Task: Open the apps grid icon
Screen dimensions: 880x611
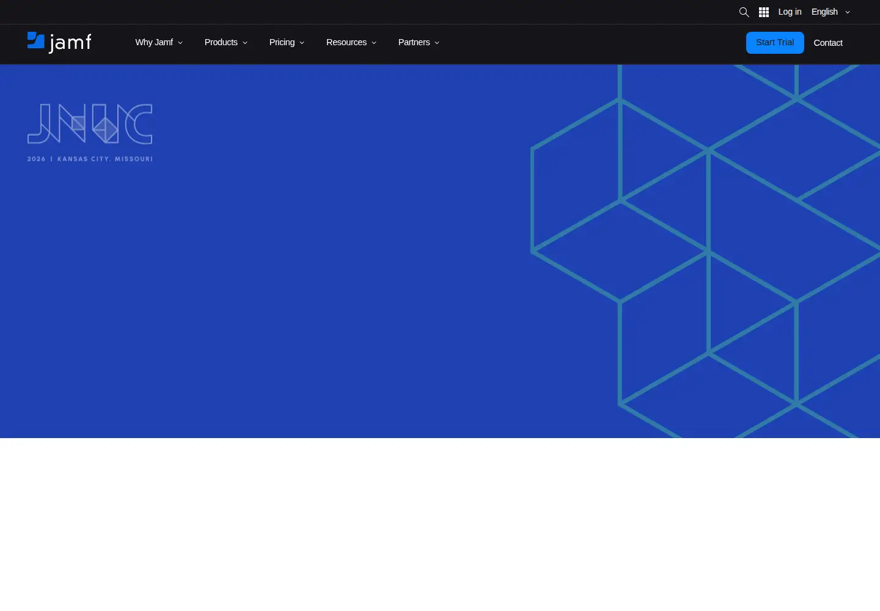Action: click(x=764, y=12)
